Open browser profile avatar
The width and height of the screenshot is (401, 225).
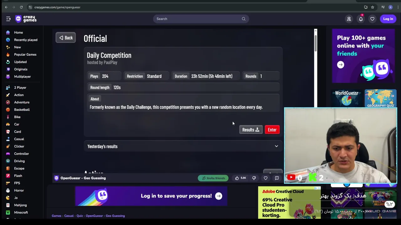[x=390, y=7]
